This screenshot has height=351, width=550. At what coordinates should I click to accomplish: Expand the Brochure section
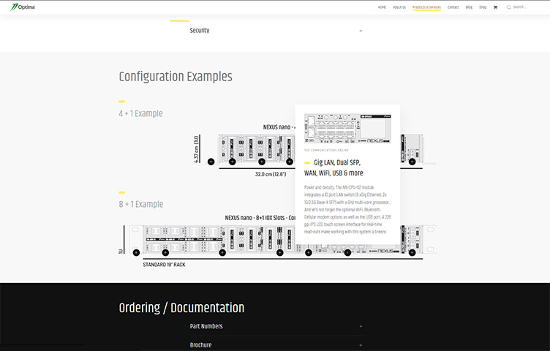coord(276,344)
